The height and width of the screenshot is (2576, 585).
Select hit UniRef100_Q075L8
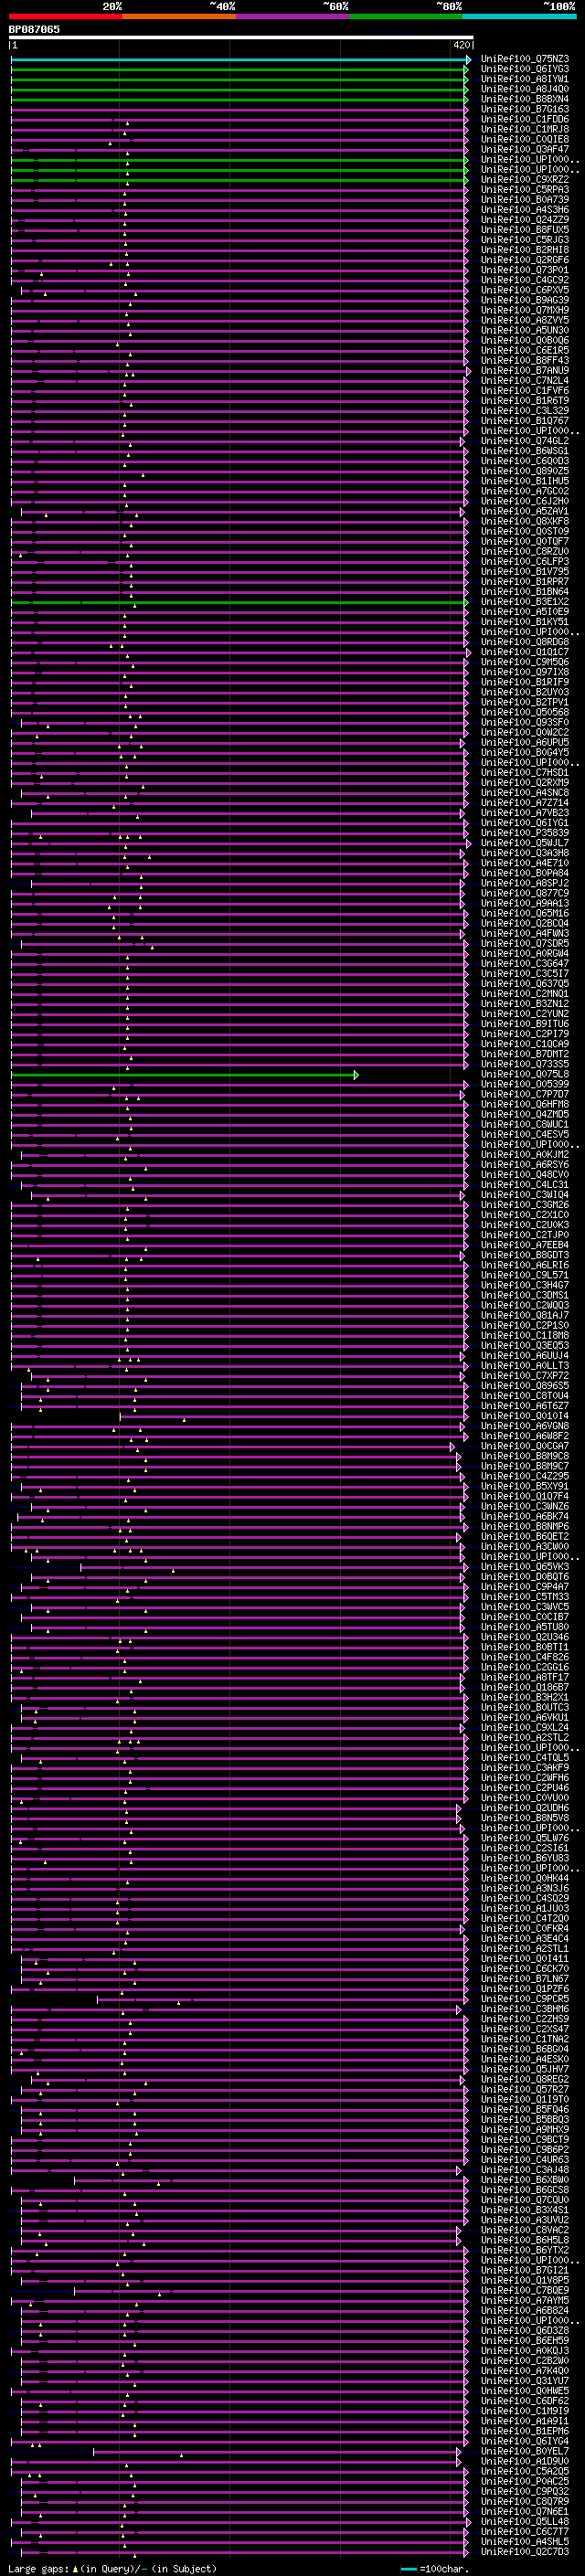525,1074
